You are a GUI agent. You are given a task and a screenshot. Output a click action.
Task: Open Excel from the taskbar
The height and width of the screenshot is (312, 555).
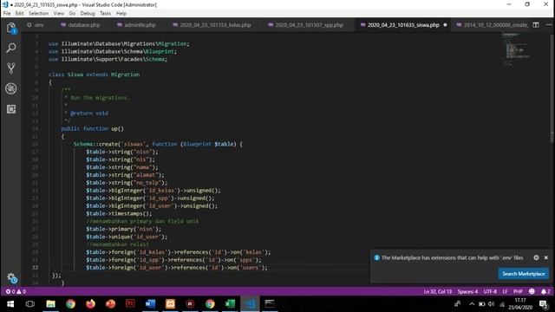[230, 304]
